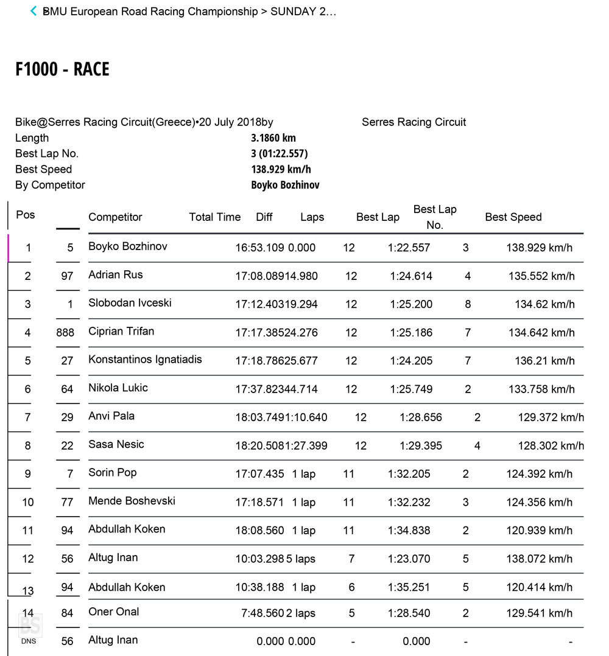
Task: Select the Slobodan Ivceski result row
Action: point(130,303)
